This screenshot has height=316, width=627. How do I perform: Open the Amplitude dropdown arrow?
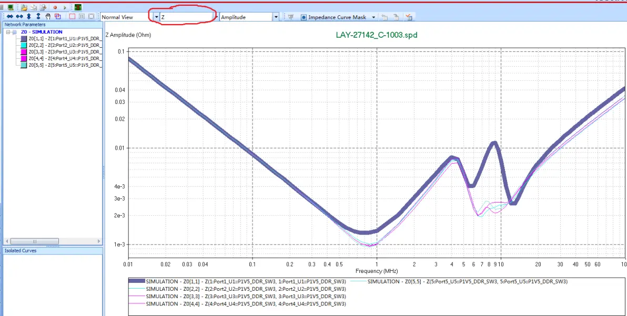tap(276, 17)
